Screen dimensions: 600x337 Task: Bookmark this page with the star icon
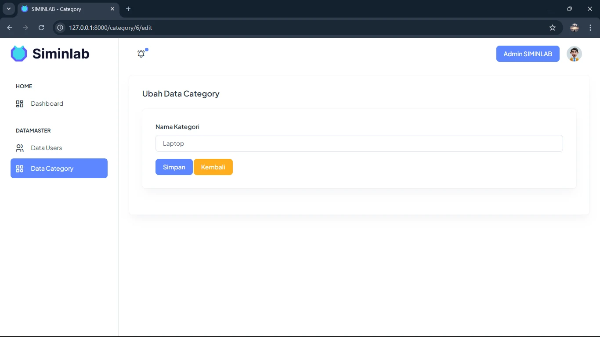click(x=553, y=28)
